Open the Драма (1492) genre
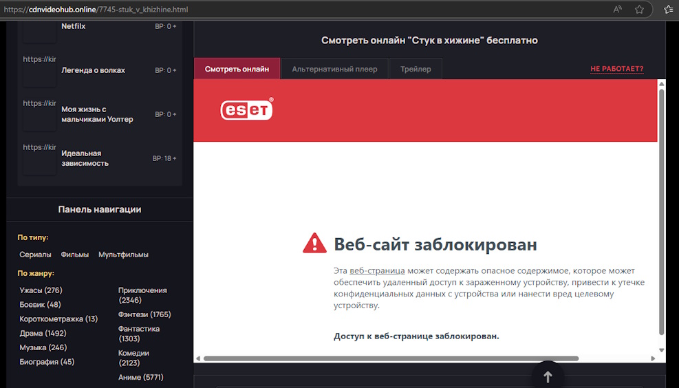The height and width of the screenshot is (388, 679). (x=43, y=333)
